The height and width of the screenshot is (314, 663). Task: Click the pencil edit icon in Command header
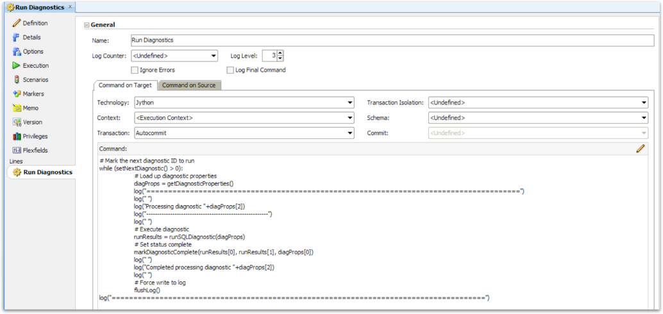(641, 148)
